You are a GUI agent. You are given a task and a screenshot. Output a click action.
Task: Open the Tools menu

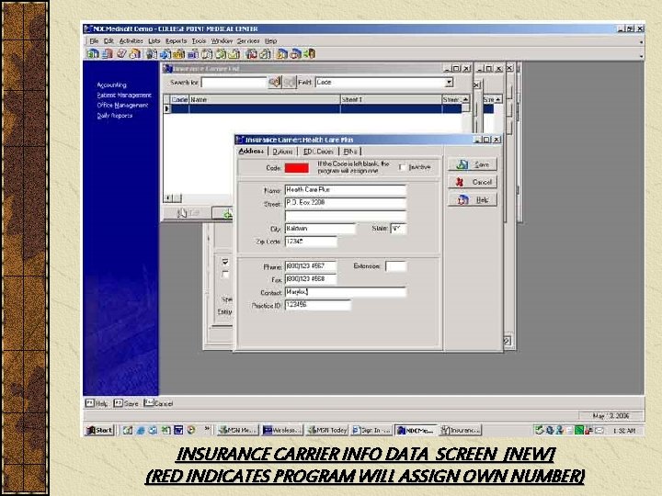pyautogui.click(x=199, y=41)
